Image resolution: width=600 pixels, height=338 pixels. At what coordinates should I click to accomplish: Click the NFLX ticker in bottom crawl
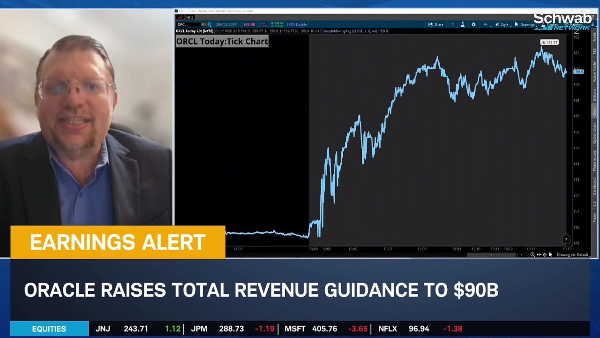(388, 329)
